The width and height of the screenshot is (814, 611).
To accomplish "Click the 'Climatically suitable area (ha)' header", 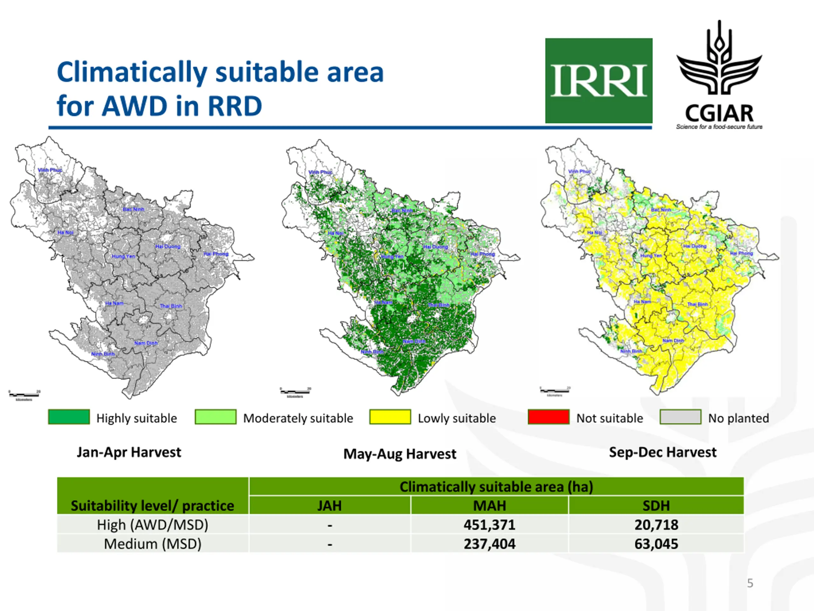I will 496,487.
